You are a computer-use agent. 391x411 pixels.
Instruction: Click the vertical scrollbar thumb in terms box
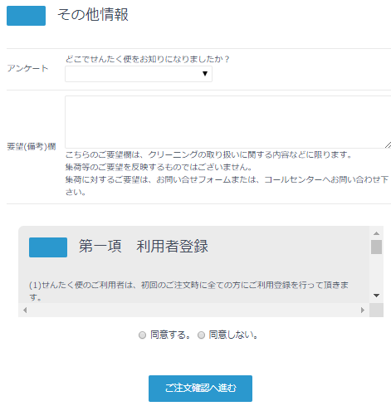click(x=376, y=247)
